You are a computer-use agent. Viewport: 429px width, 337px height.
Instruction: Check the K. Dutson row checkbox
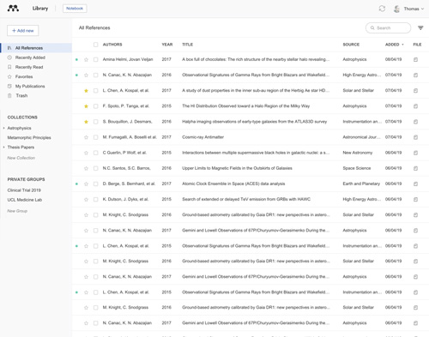[x=95, y=199]
